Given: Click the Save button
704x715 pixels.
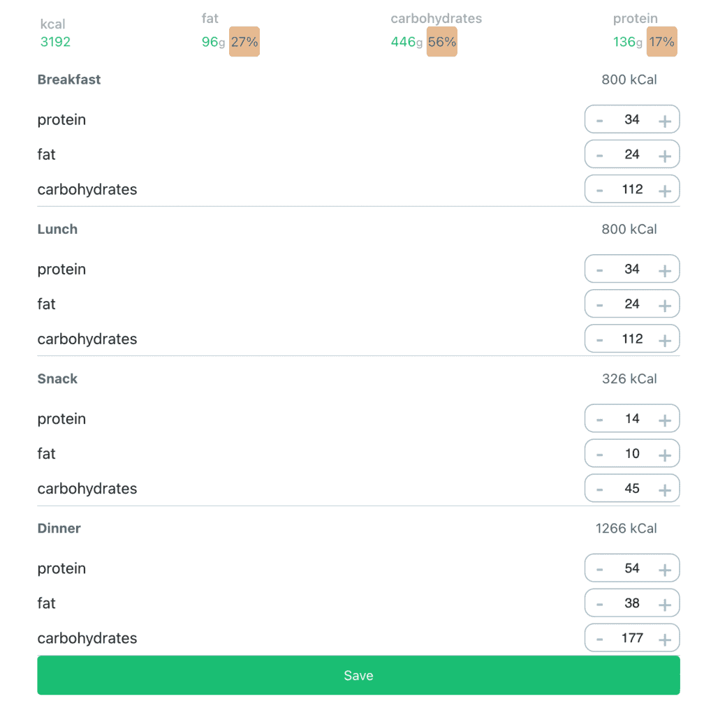Looking at the screenshot, I should (x=358, y=675).
